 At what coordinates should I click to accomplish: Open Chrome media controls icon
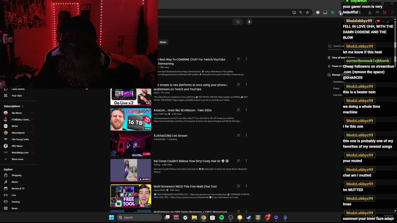377,12
